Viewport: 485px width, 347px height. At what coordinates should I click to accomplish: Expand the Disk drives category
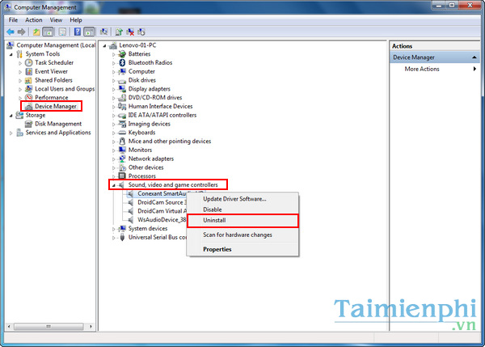click(x=113, y=81)
